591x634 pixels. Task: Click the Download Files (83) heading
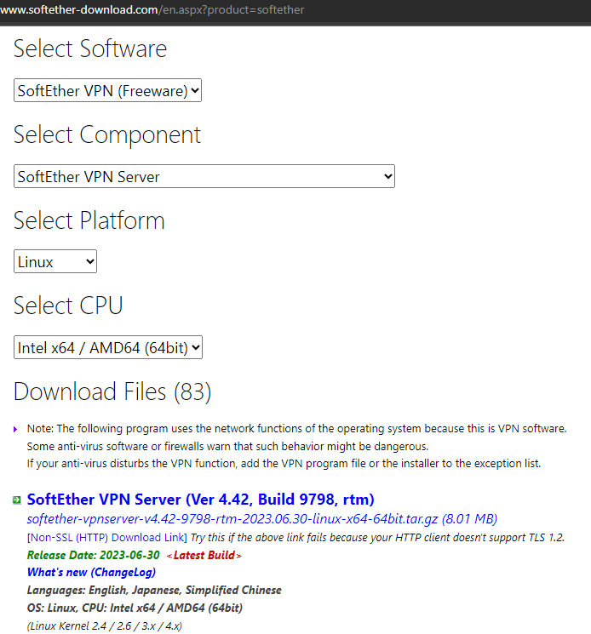coord(112,391)
